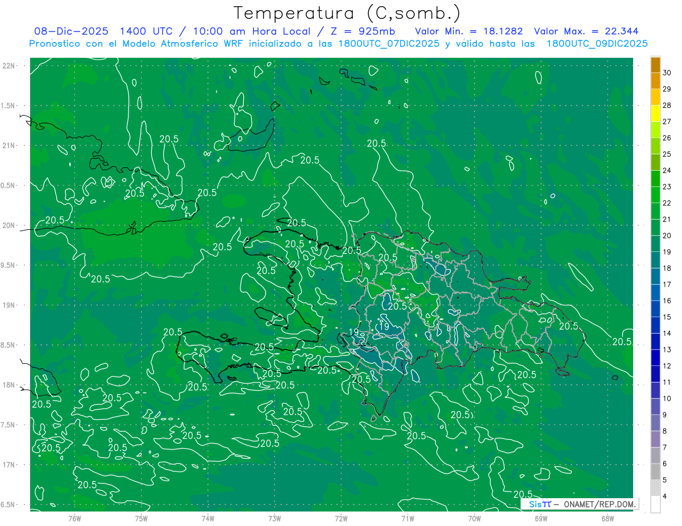The height and width of the screenshot is (526, 682).
Task: Click legend value 30
Action: point(667,73)
